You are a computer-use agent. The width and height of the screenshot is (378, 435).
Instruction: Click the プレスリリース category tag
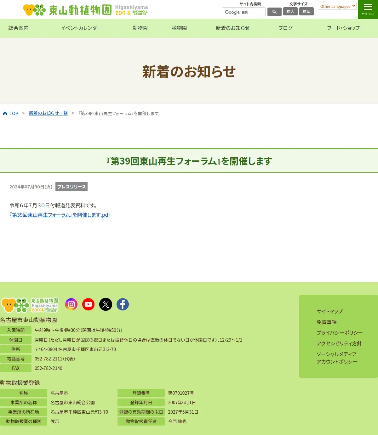coord(72,187)
